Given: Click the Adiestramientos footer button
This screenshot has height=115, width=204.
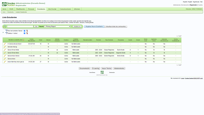Looking at the screenshot, I should tap(119, 68).
